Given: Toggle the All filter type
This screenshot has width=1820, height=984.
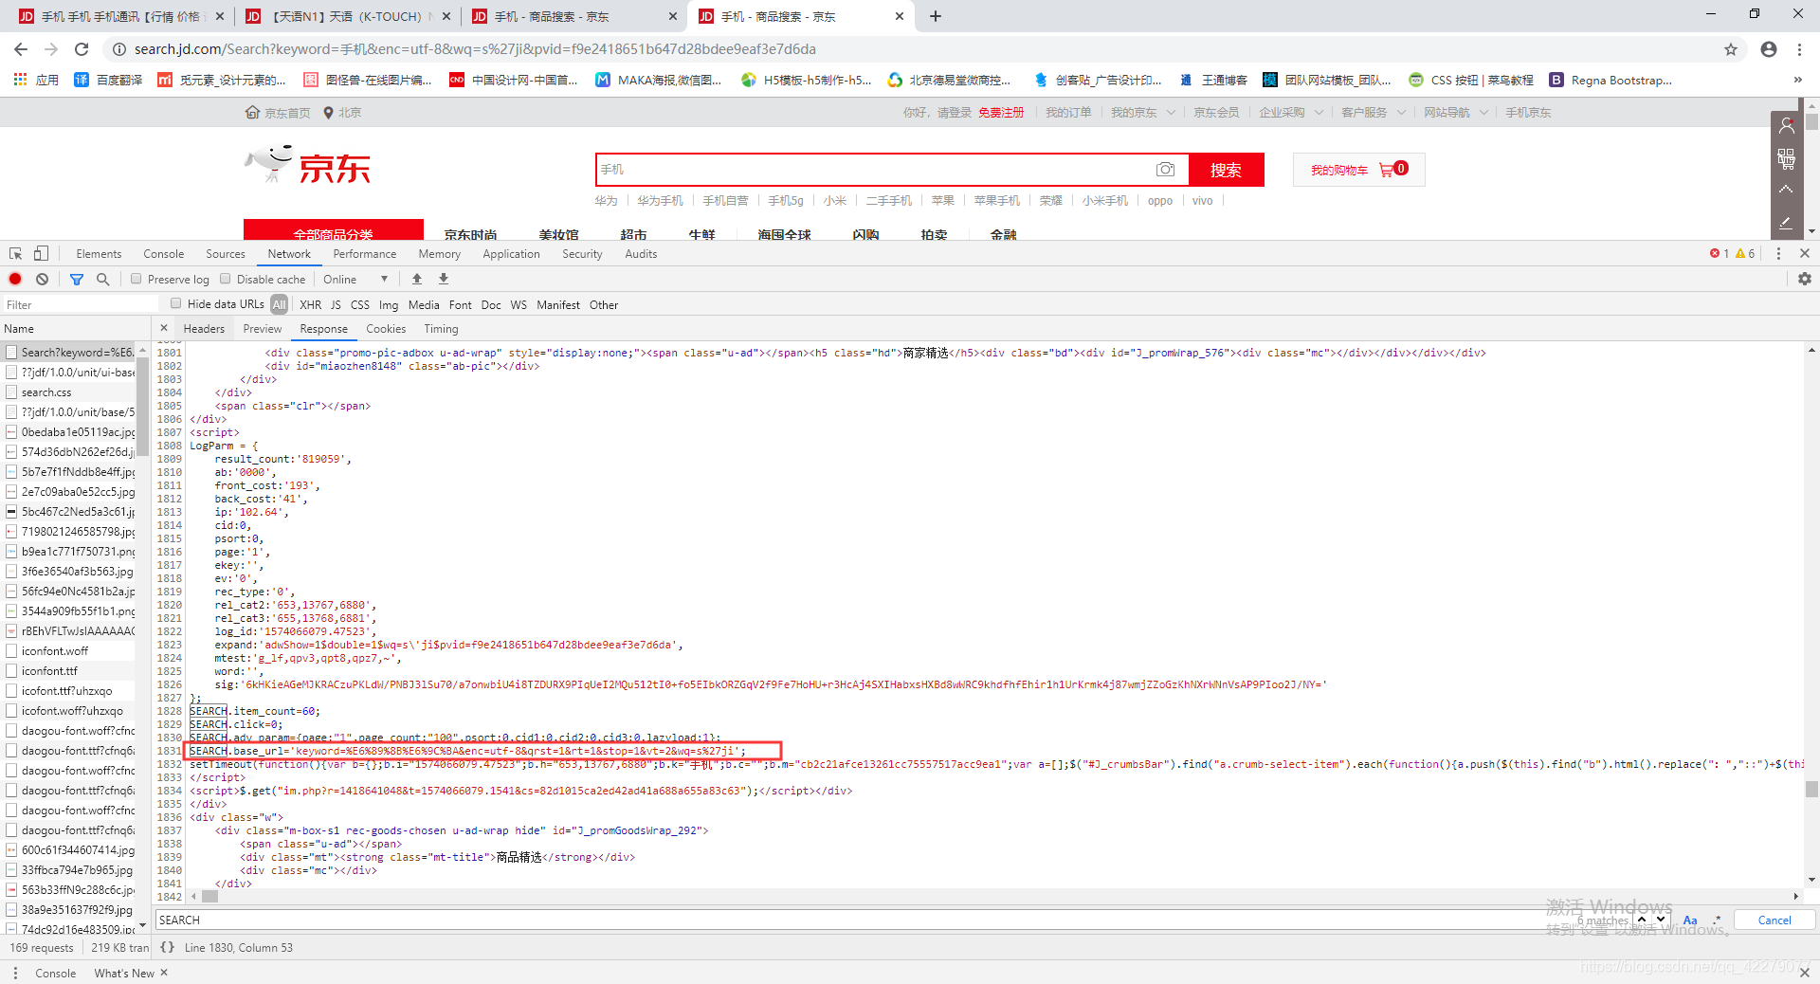Looking at the screenshot, I should tap(279, 304).
